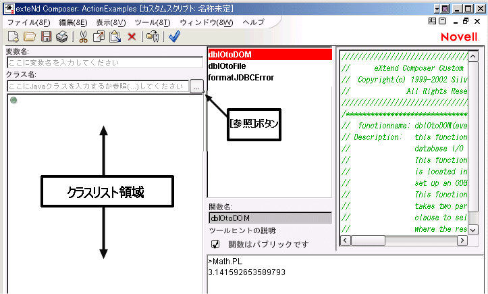Open the ヘルプ menu
The image size is (488, 294).
click(253, 22)
